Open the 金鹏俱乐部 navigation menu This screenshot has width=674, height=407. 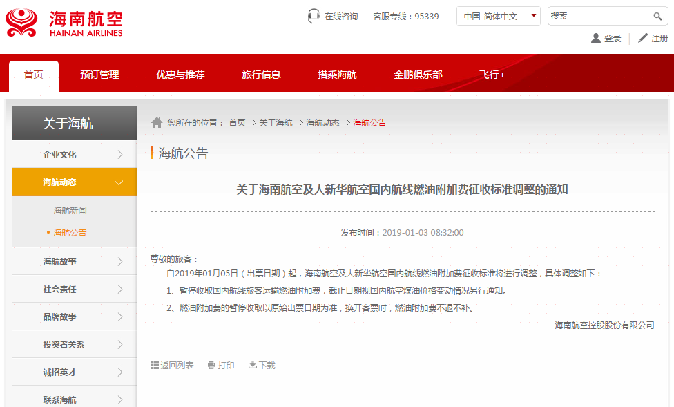click(418, 75)
